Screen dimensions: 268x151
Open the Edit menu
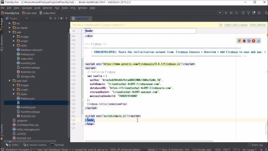(9, 8)
